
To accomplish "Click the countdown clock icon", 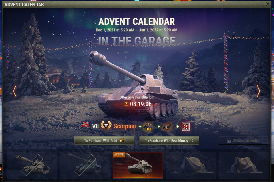I will tap(126, 104).
